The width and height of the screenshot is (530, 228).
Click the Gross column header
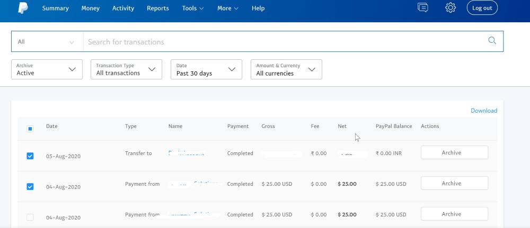coord(268,126)
